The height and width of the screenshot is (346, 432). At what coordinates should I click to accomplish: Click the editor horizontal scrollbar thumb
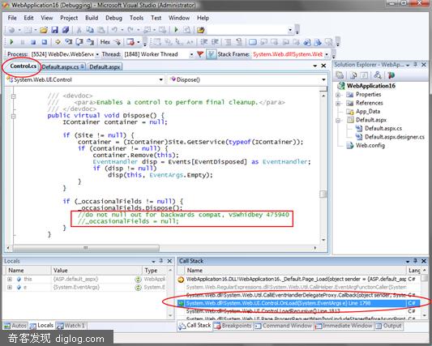coord(86,248)
